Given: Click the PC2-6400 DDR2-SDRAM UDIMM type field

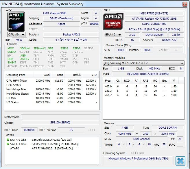Looking at the screenshot, I should (148, 74).
